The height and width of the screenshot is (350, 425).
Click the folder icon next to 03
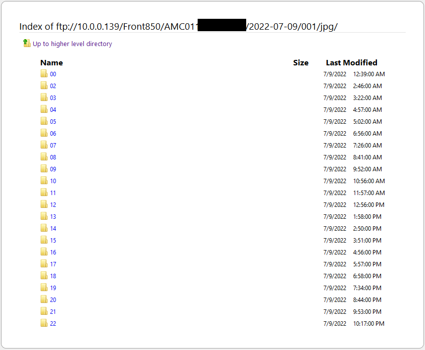click(x=44, y=97)
